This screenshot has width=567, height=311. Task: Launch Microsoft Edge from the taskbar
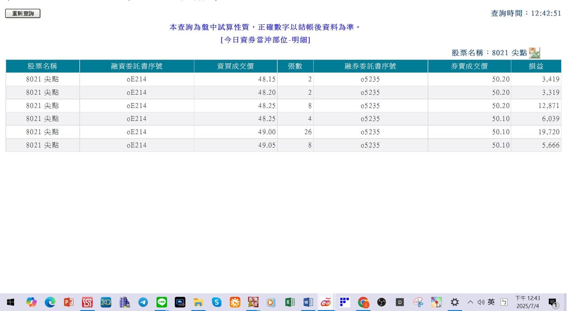(x=50, y=302)
